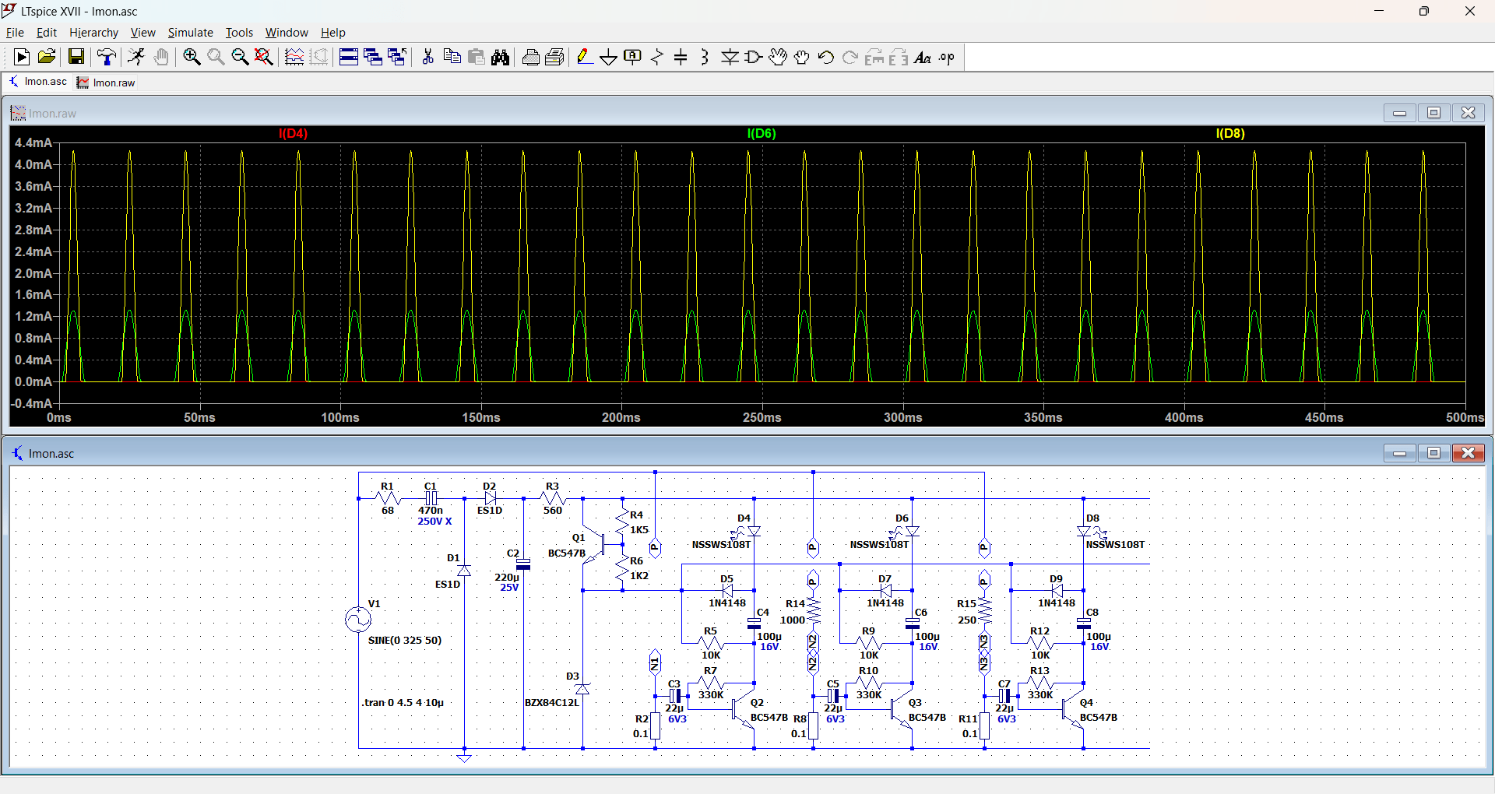Click the 'NSSWS108T' label under D4
This screenshot has width=1495, height=794.
click(x=721, y=544)
